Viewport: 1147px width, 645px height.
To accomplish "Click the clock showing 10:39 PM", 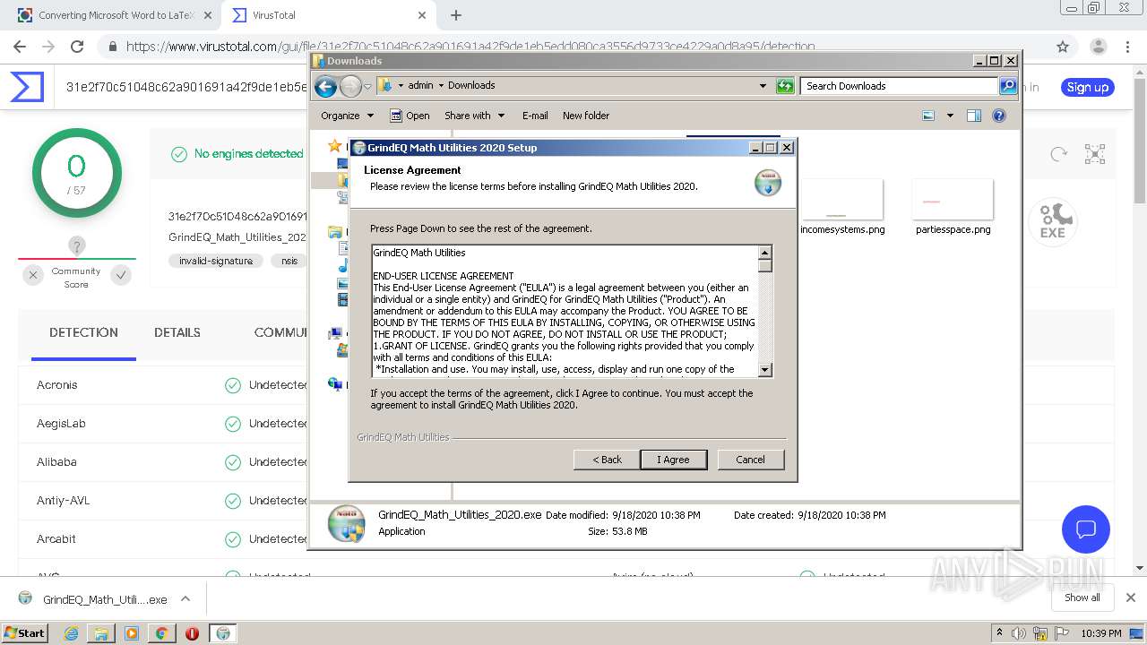I will 1101,633.
